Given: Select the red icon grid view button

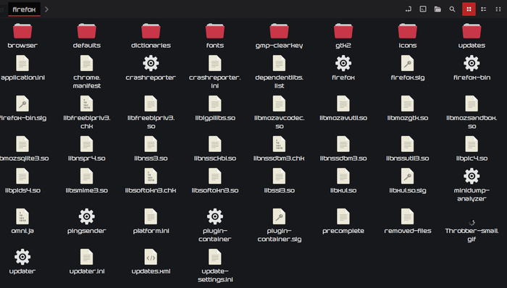Looking at the screenshot, I should (469, 9).
